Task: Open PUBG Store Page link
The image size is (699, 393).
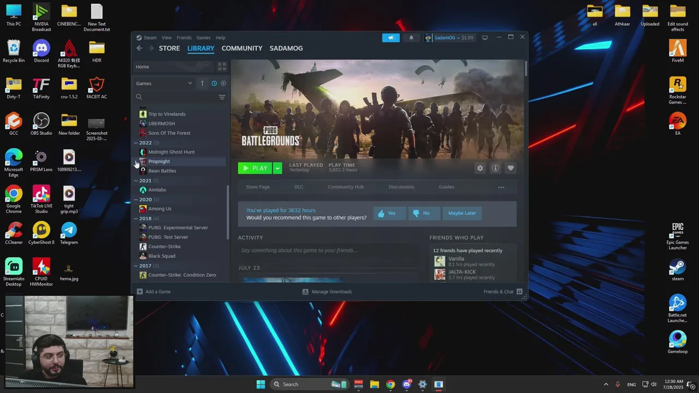Action: [258, 187]
